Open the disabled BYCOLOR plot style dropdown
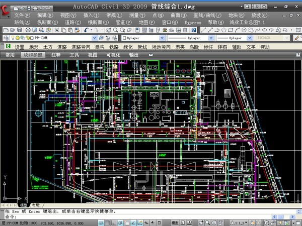302x226 pixels. [x=286, y=38]
